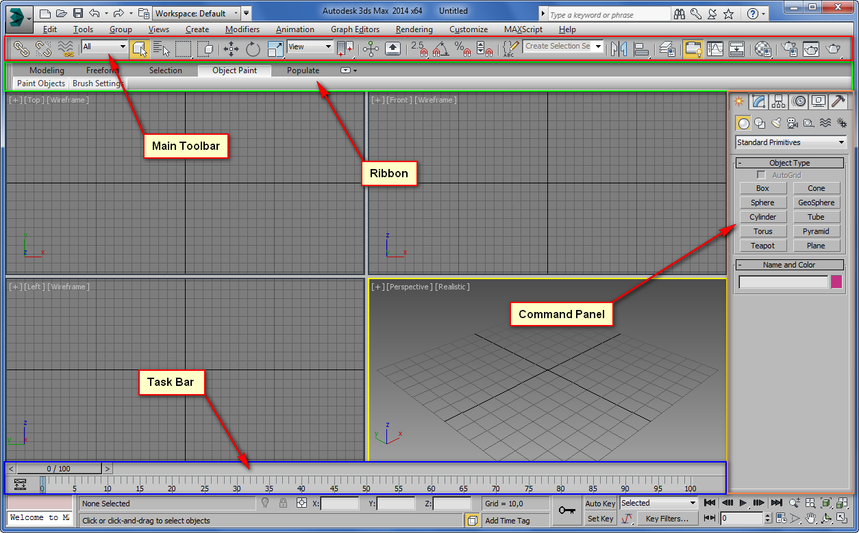The image size is (859, 533).
Task: Click the GeoSphere button
Action: (x=816, y=203)
